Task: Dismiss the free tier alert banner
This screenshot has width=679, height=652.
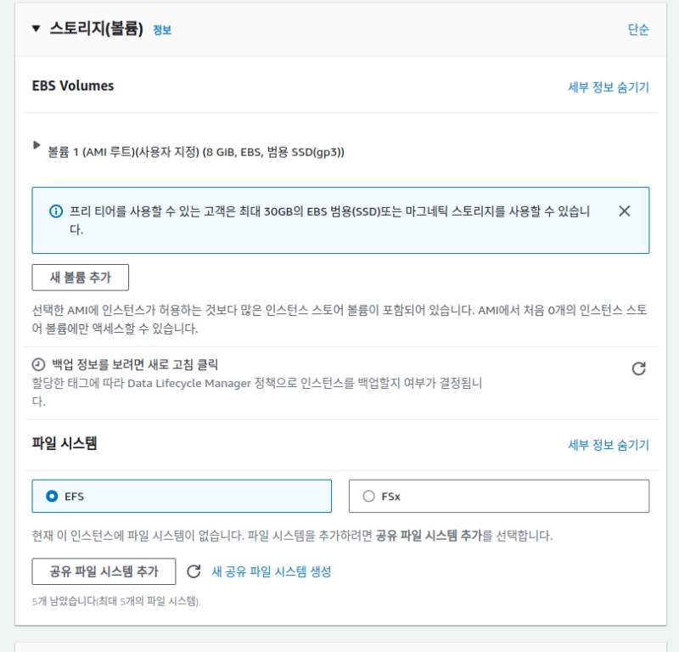Action: [x=625, y=211]
